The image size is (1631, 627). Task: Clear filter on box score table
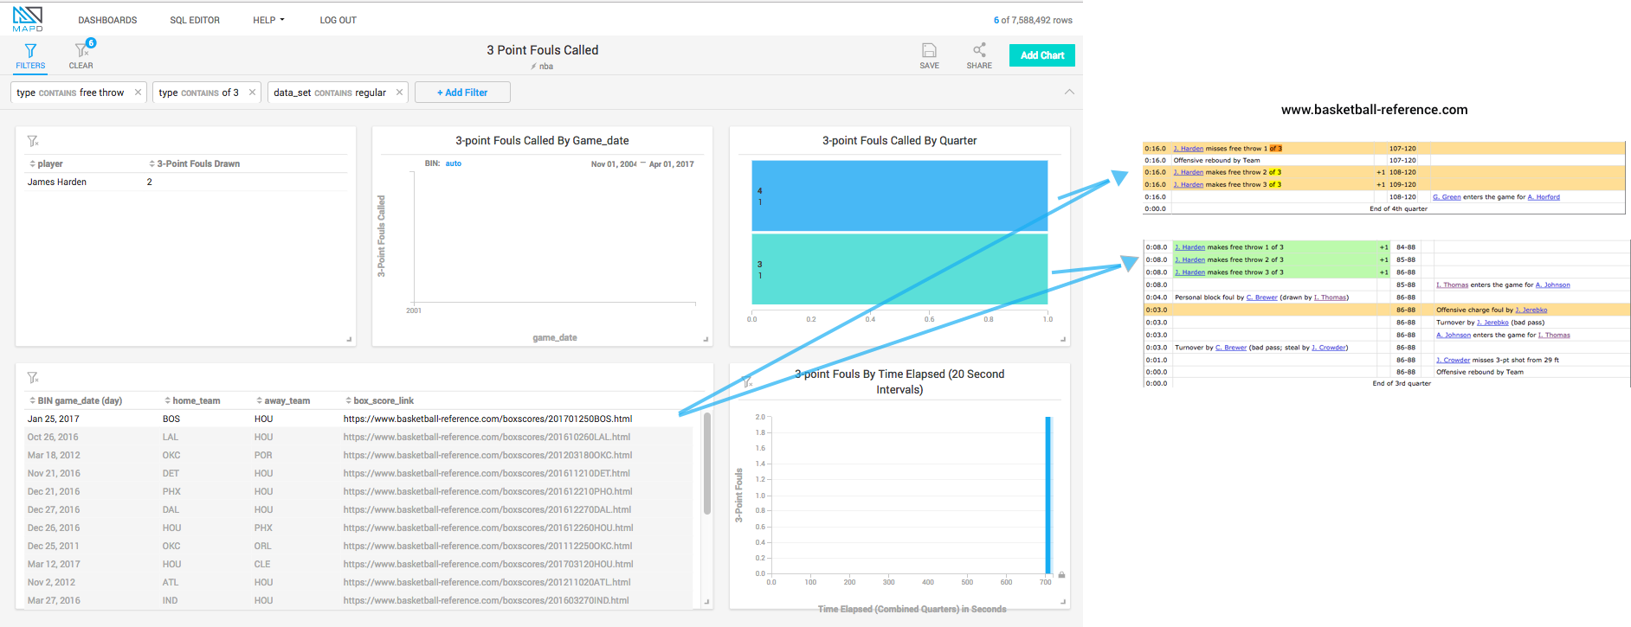coord(33,378)
